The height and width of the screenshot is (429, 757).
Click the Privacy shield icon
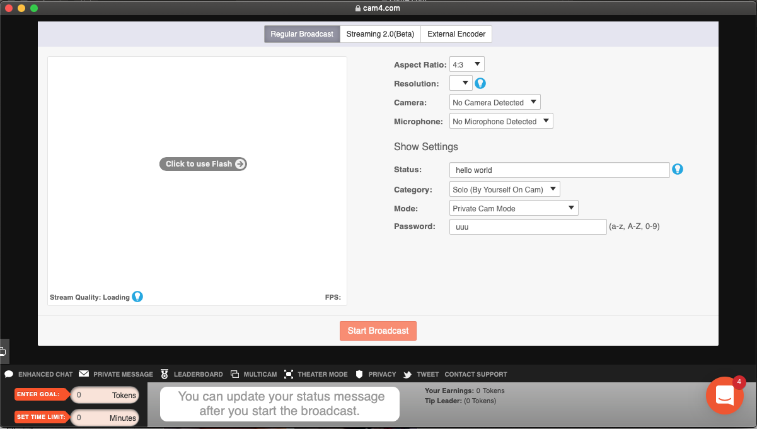click(360, 374)
